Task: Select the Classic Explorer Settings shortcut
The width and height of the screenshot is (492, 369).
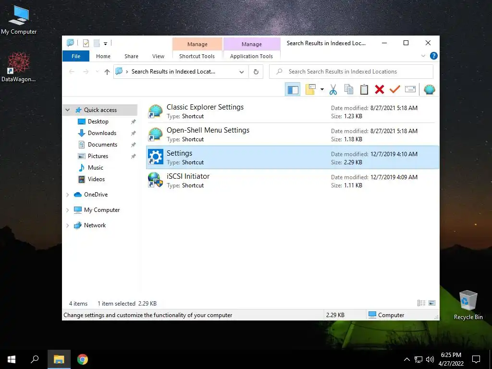Action: (293, 111)
